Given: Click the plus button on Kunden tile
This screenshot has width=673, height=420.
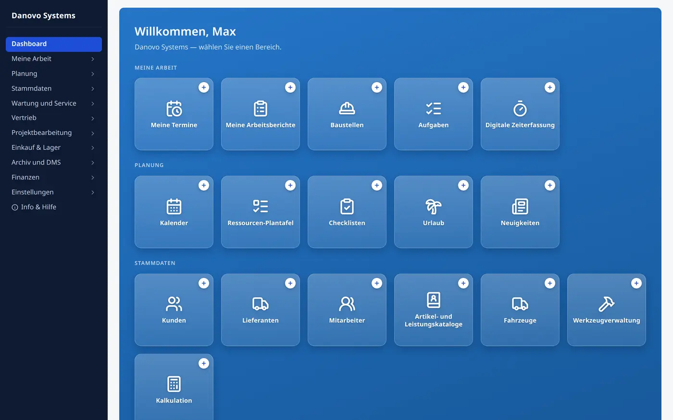Looking at the screenshot, I should coord(204,283).
